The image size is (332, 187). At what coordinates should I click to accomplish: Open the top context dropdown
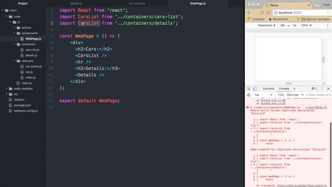(x=264, y=95)
